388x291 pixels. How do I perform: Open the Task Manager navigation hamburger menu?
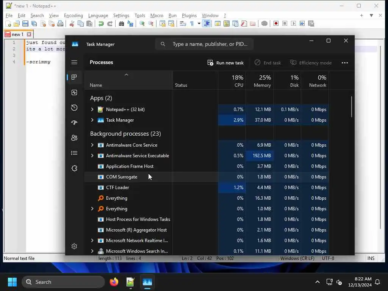tap(74, 62)
